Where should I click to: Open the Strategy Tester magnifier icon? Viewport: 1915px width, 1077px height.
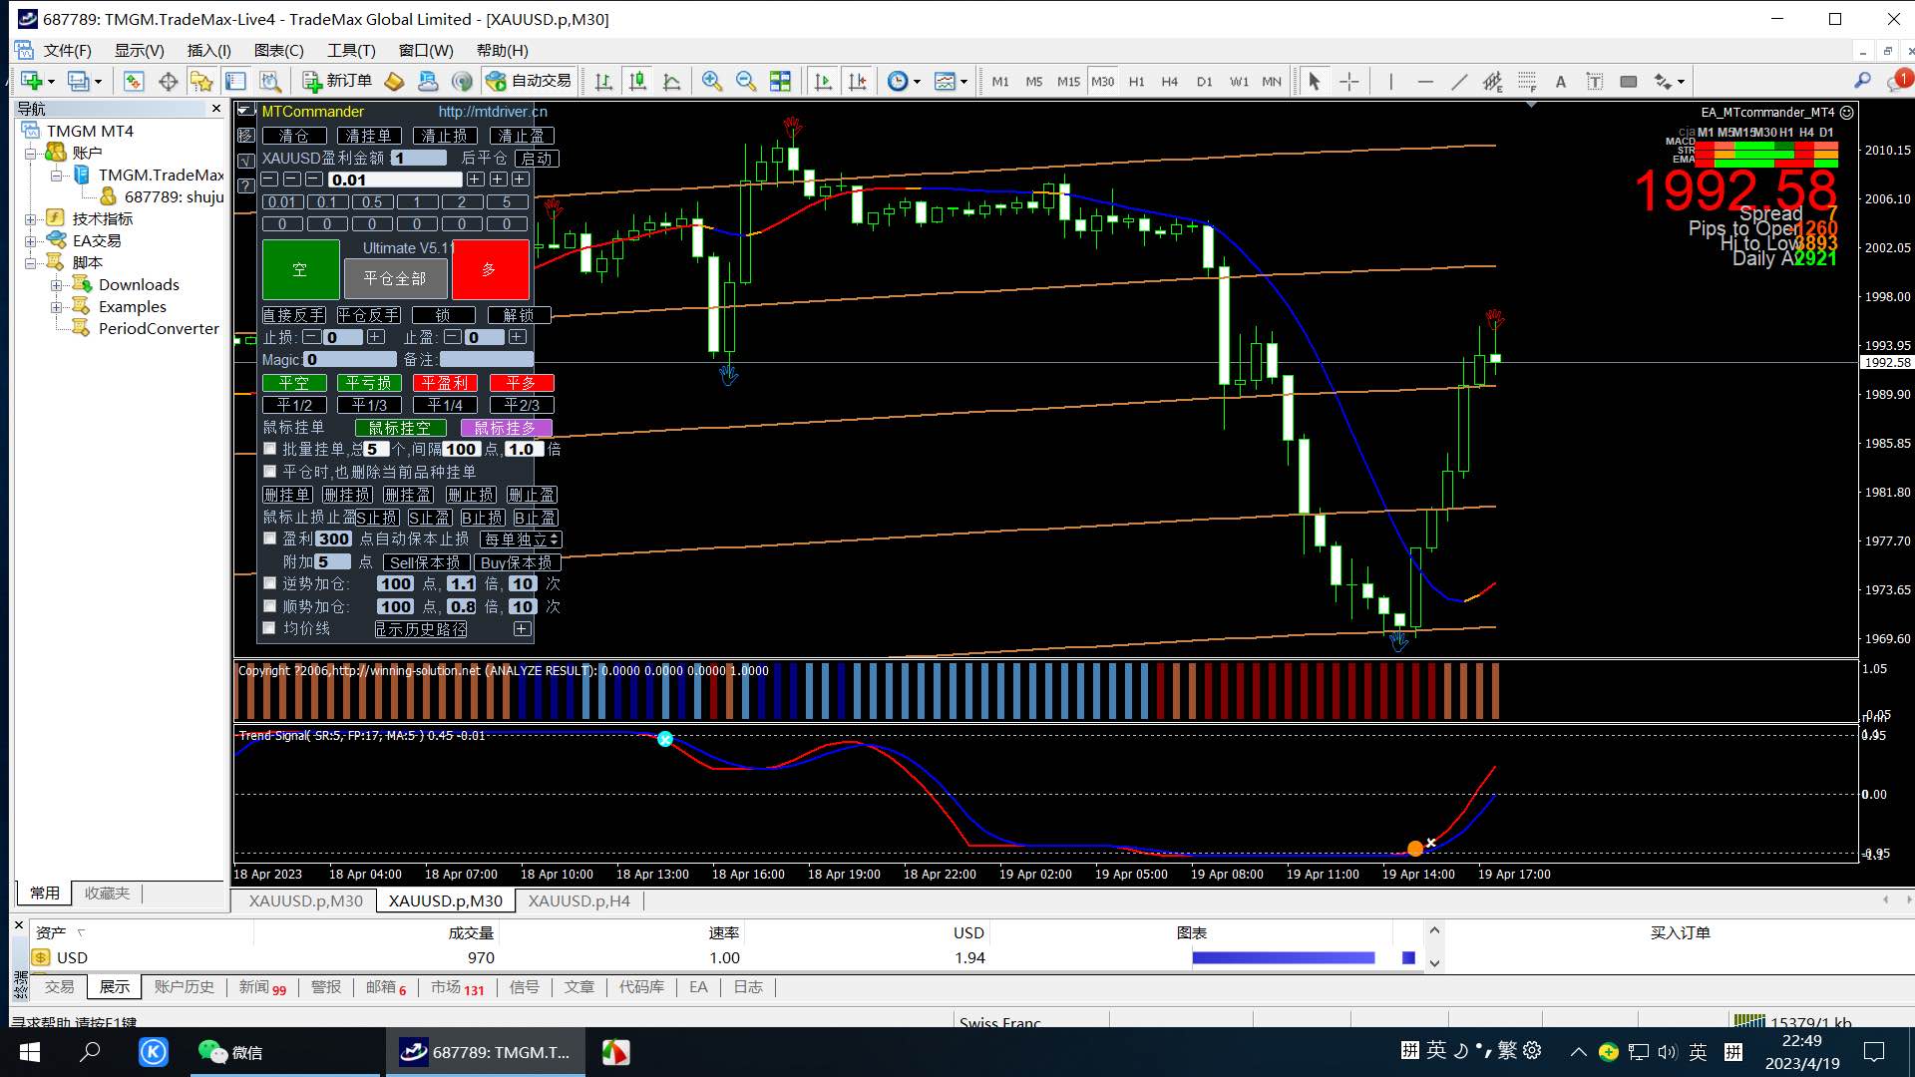pyautogui.click(x=269, y=81)
